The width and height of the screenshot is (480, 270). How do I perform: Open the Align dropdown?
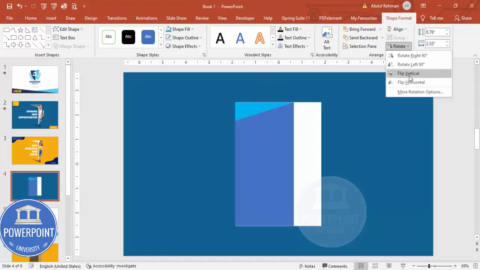coord(397,29)
